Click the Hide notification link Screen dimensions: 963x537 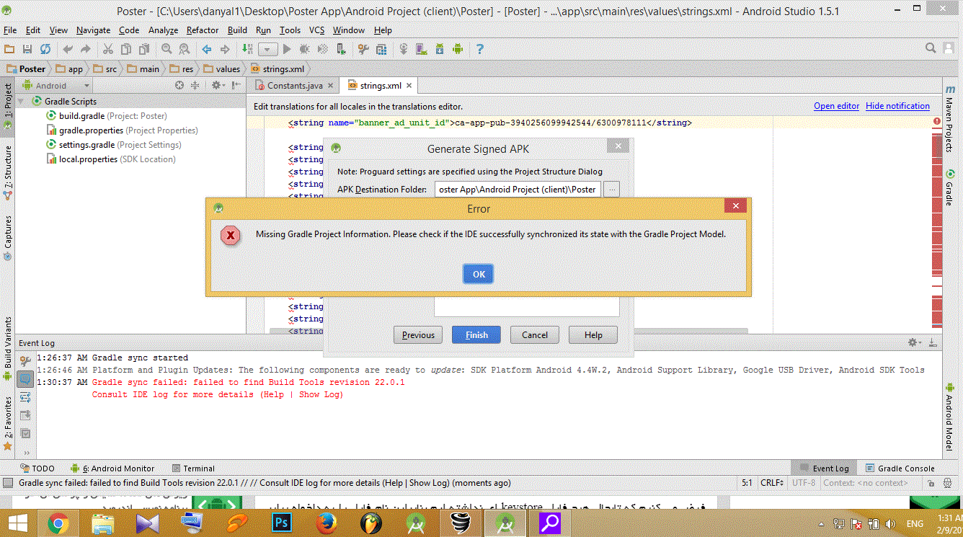pos(897,106)
